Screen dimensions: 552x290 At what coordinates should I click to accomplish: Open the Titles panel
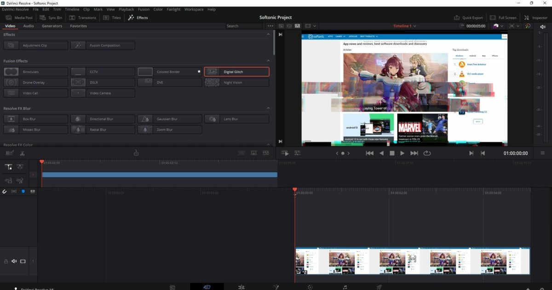pyautogui.click(x=112, y=17)
